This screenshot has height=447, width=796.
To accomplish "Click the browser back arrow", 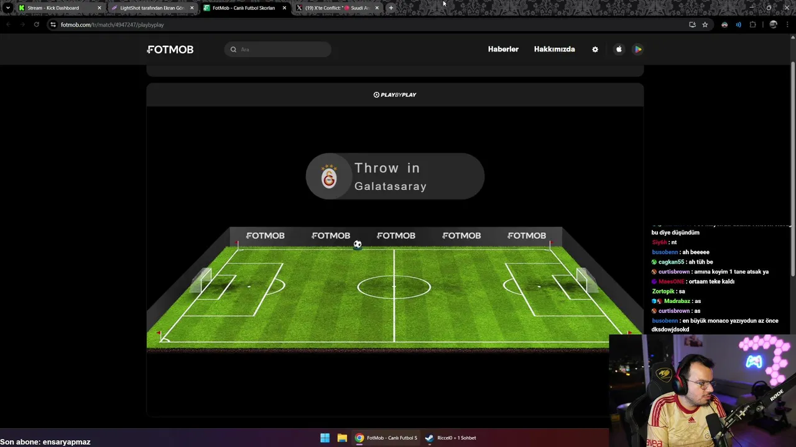I will (8, 25).
